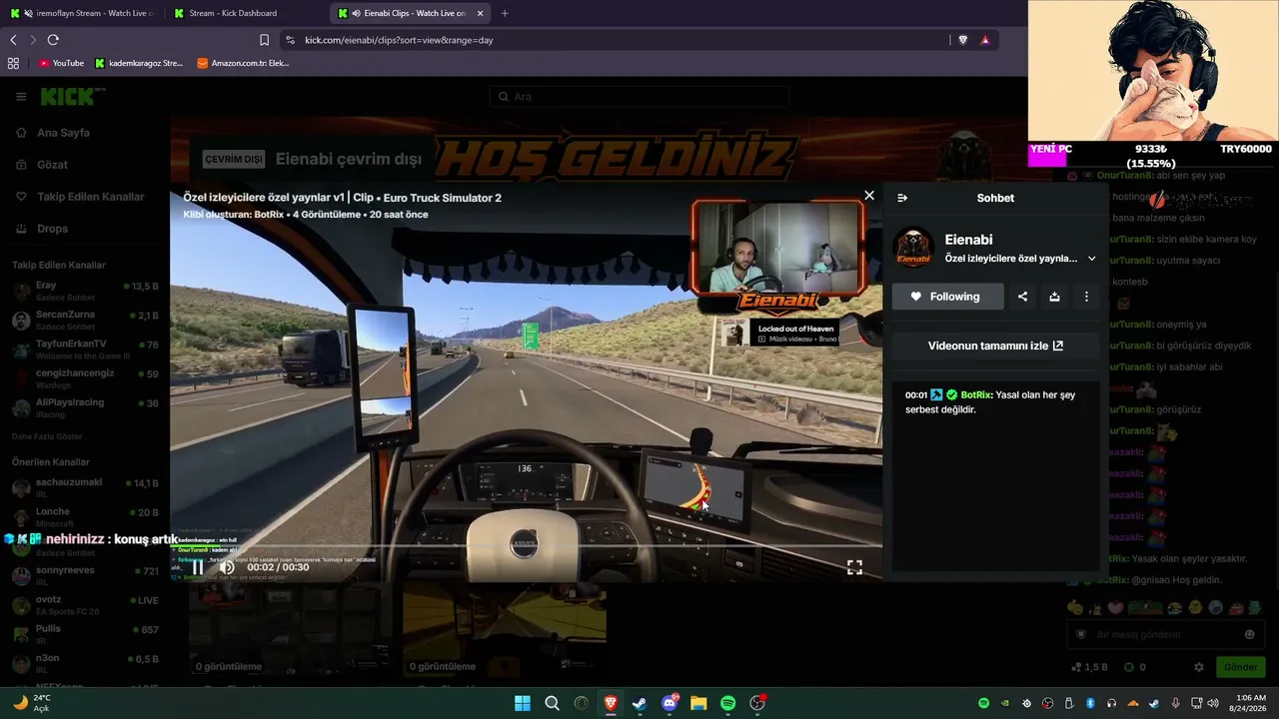The image size is (1279, 719).
Task: Open File Explorer from the taskbar
Action: [x=698, y=703]
